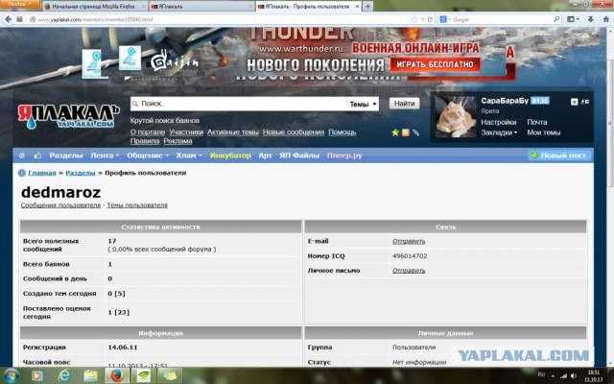Expand the Хлам menu dropdown
Screen dimensions: 614x384
(189, 156)
